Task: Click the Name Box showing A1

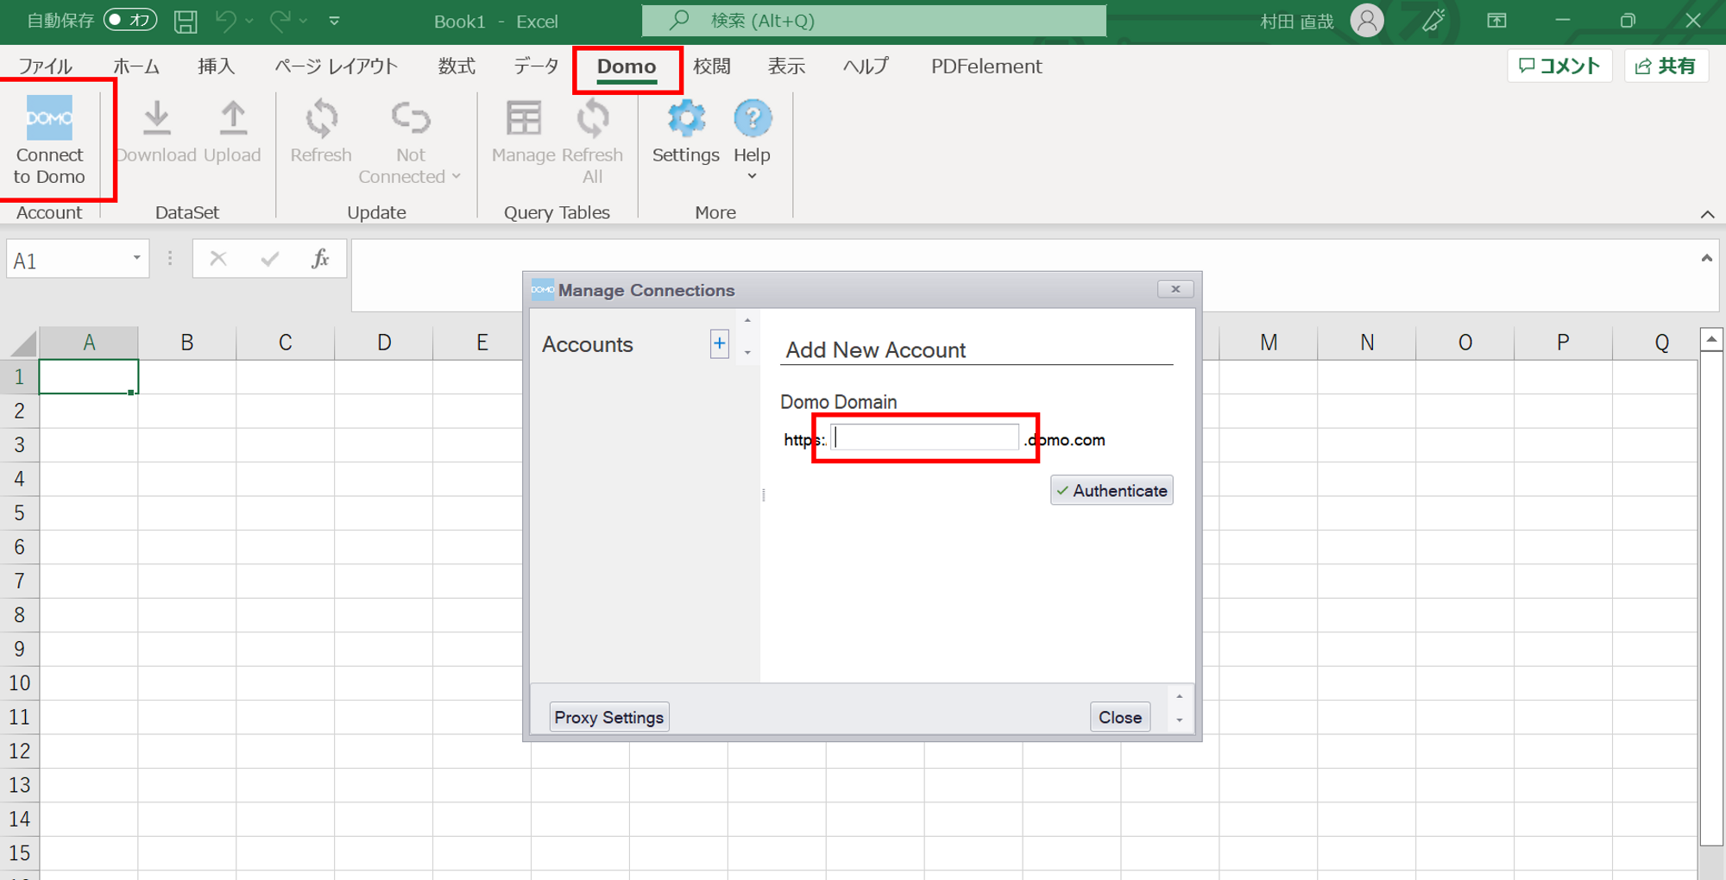Action: click(67, 260)
